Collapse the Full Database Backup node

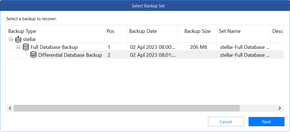tap(18, 47)
